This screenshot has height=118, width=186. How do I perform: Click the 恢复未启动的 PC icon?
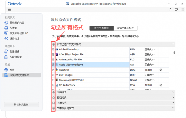click(x=6, y=33)
